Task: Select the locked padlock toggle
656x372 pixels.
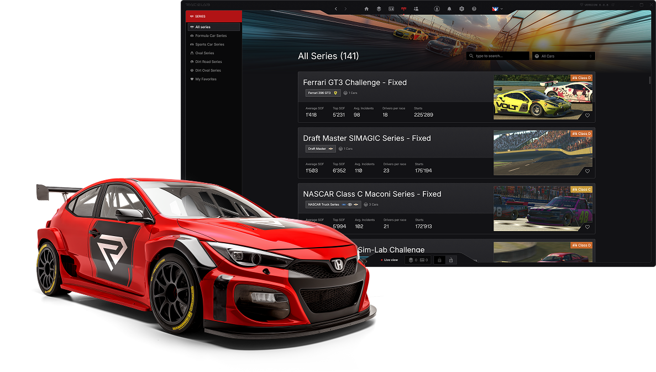Action: click(439, 260)
